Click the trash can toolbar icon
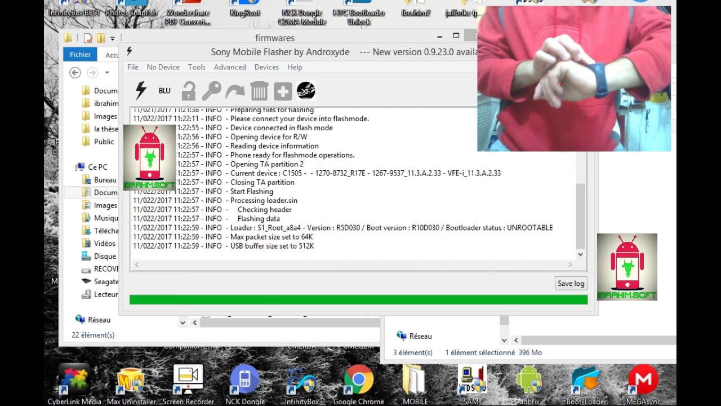This screenshot has width=721, height=406. (x=259, y=91)
